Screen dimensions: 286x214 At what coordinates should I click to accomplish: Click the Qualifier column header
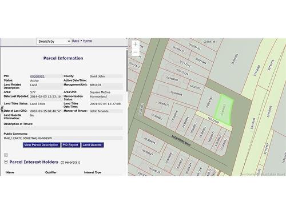(x=51, y=172)
